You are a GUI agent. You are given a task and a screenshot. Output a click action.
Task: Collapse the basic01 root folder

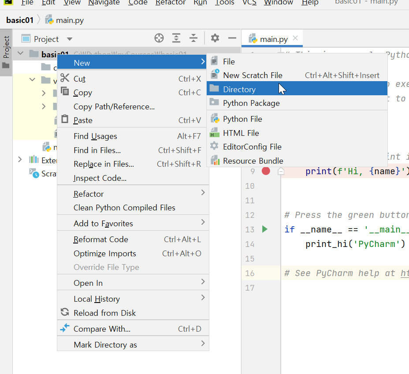20,53
